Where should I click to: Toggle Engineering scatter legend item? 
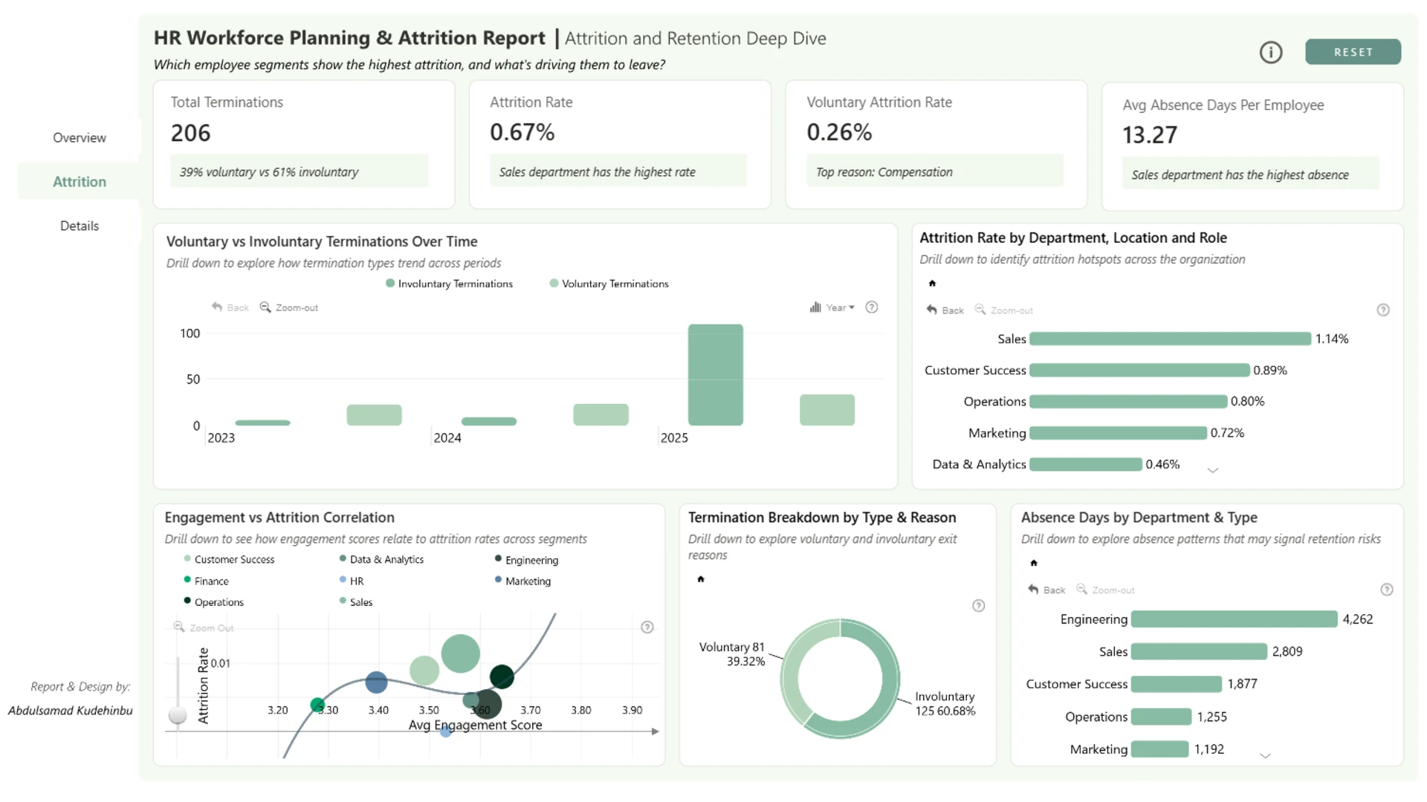click(x=527, y=560)
